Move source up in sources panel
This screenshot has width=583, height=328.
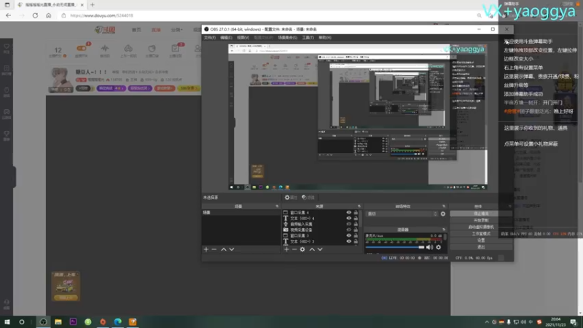pos(312,249)
